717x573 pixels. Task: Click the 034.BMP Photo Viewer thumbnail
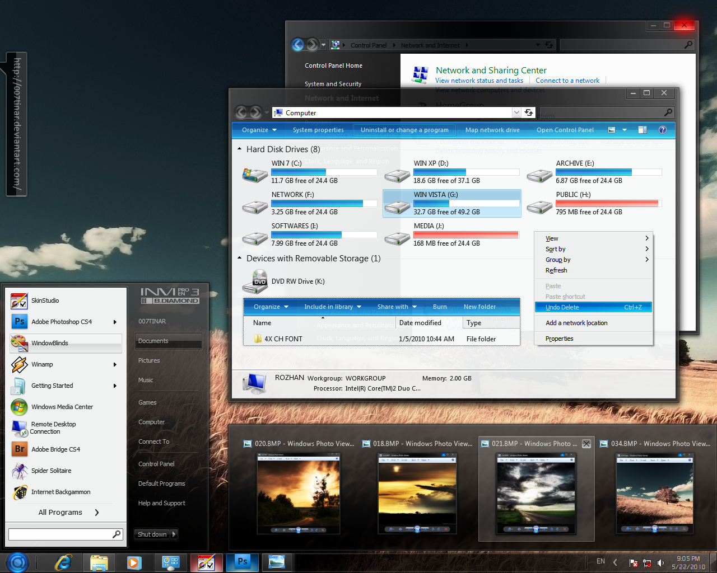tap(655, 492)
